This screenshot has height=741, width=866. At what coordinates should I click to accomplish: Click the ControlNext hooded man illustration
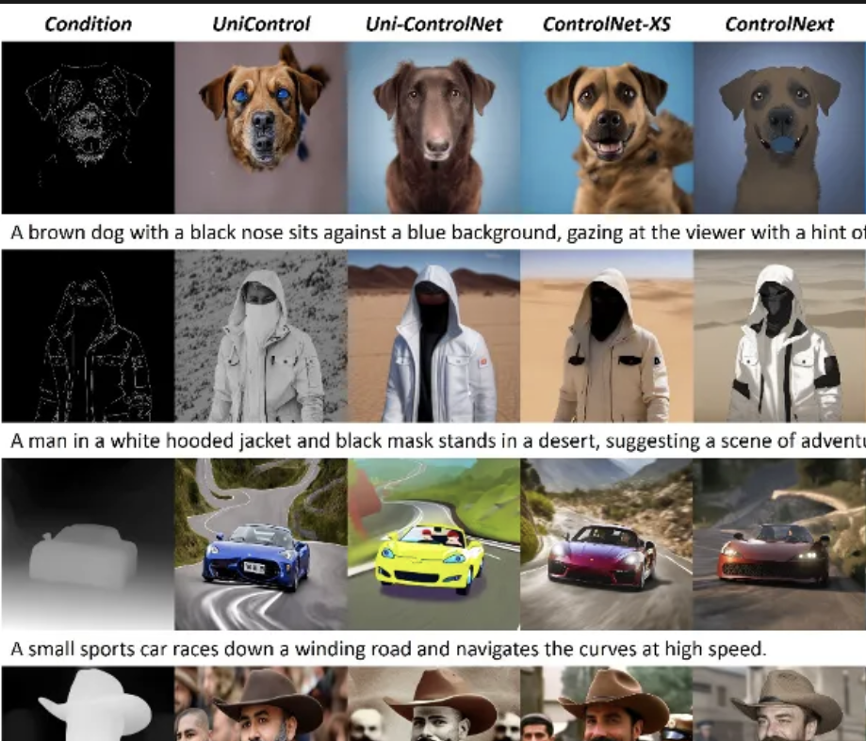pos(779,336)
